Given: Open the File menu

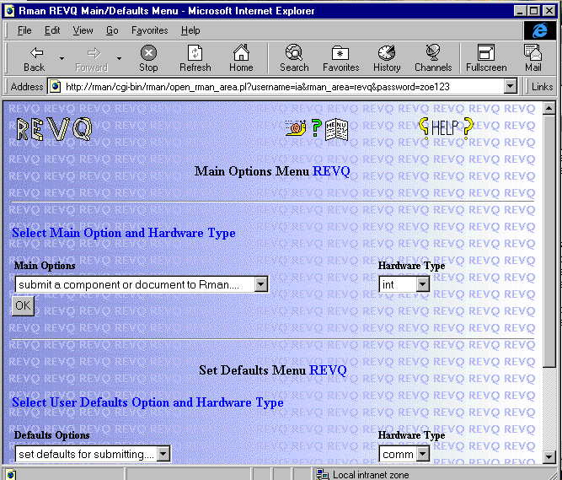Looking at the screenshot, I should [x=24, y=30].
